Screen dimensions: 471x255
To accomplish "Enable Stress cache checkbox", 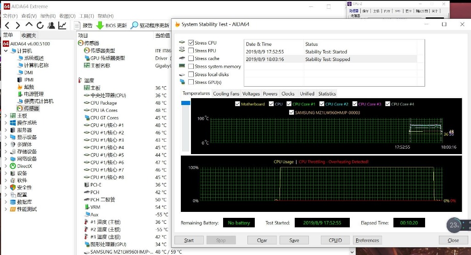I will pos(191,58).
